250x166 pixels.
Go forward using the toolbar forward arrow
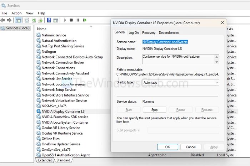tap(9, 20)
